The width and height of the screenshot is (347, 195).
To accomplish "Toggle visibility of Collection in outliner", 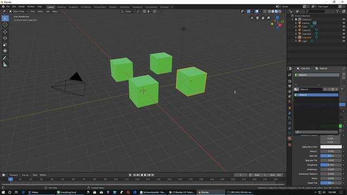I will (x=344, y=19).
